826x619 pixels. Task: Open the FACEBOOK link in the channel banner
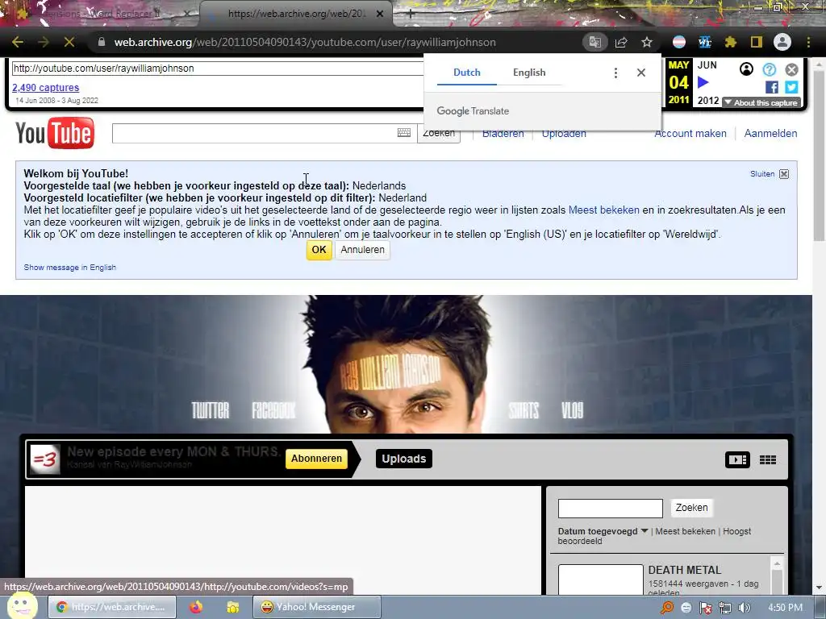pyautogui.click(x=273, y=410)
